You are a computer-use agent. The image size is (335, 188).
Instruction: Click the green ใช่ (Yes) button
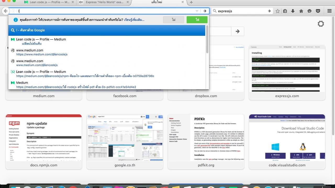coord(197,20)
